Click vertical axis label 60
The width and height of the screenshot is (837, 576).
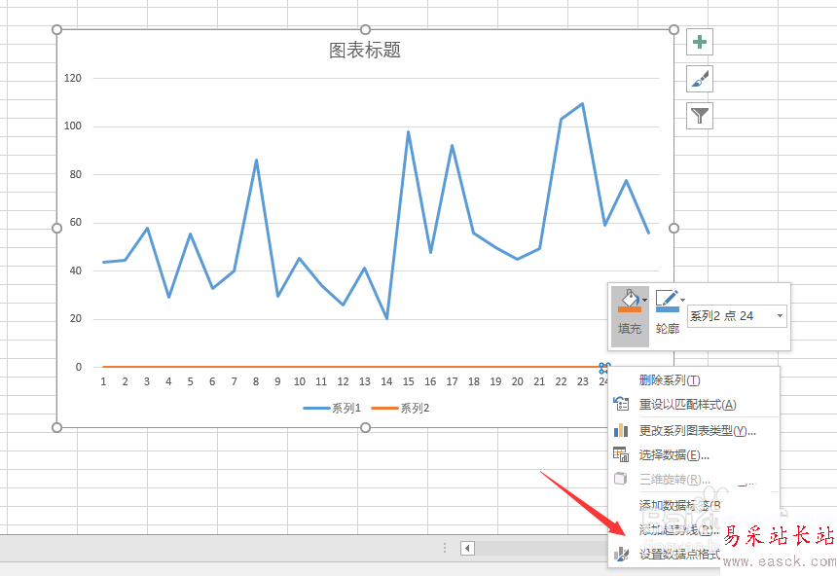coord(76,222)
